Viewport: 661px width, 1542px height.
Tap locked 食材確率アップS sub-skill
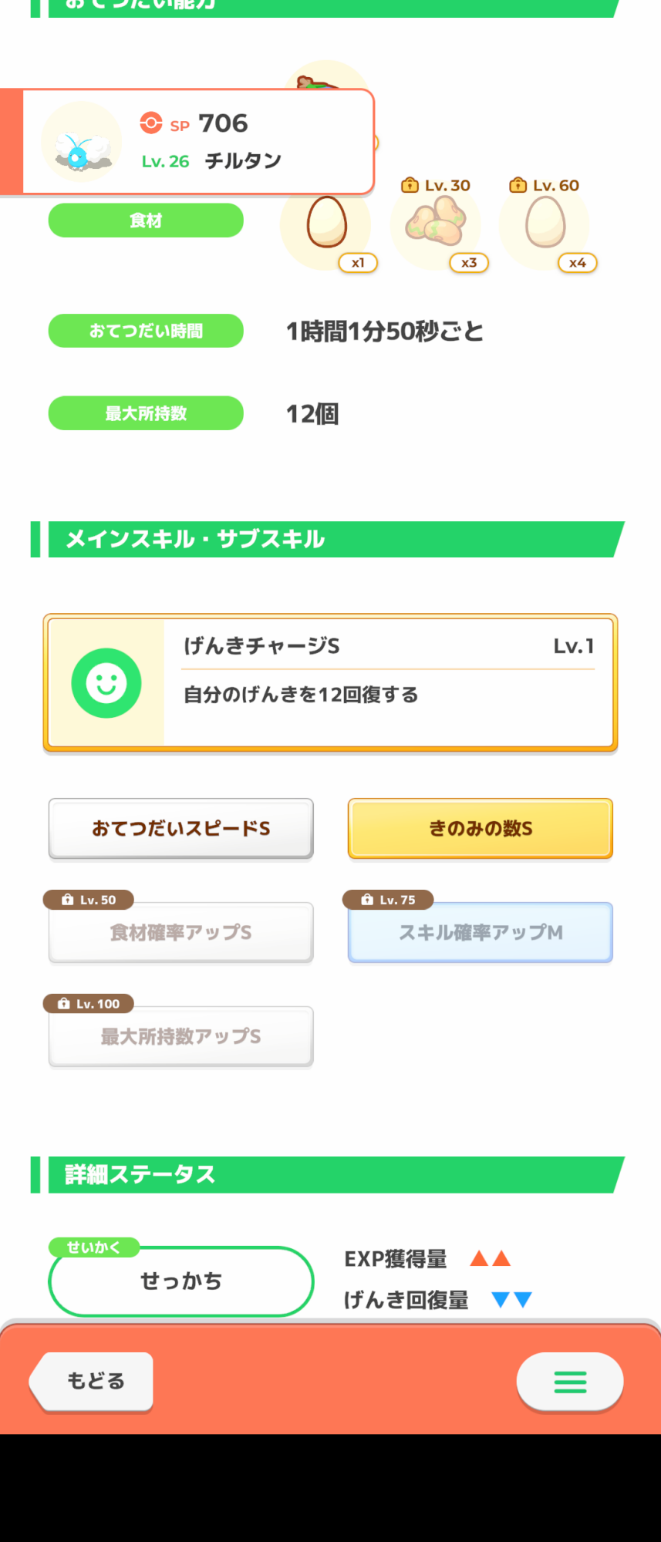tap(181, 933)
